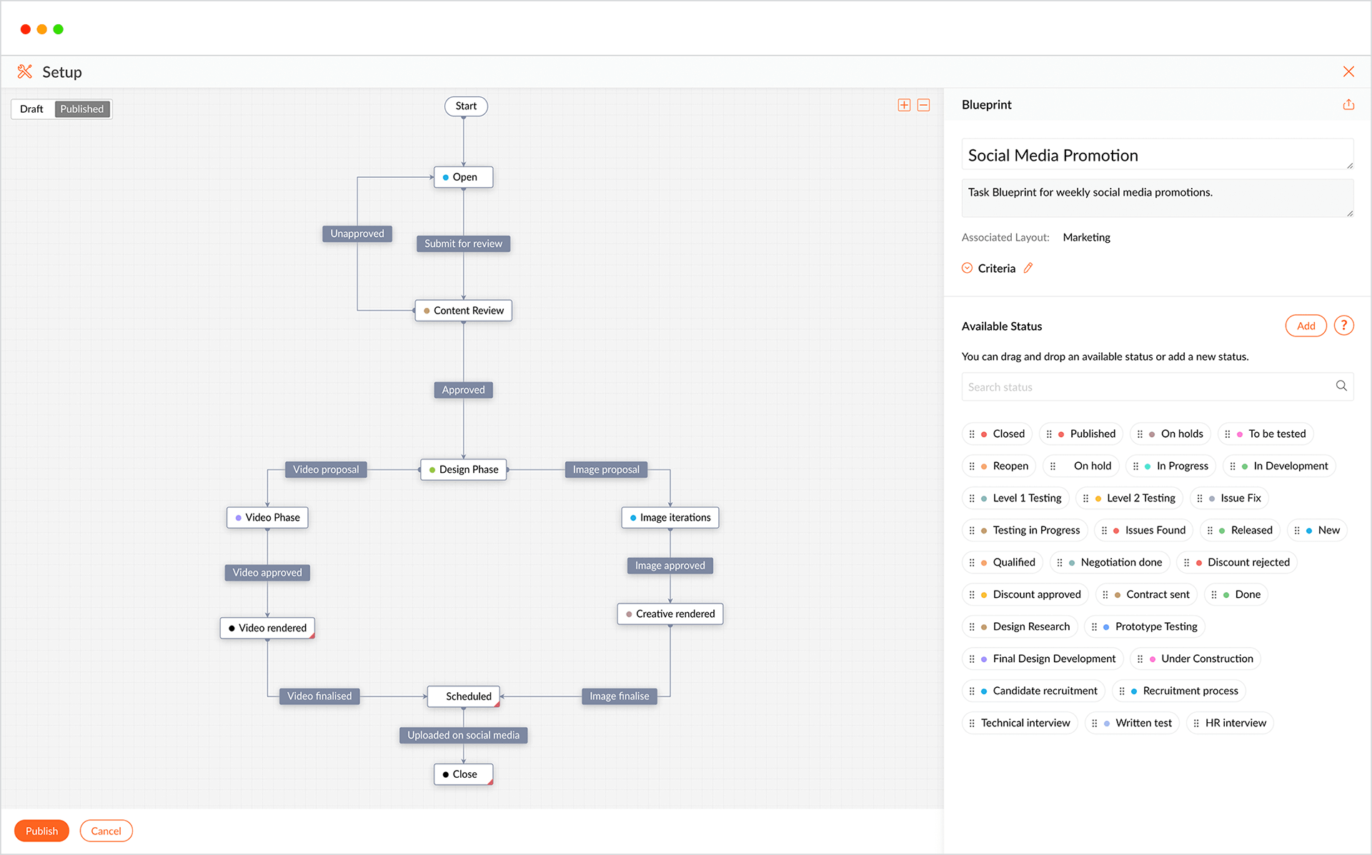Select the In Development status chip
The width and height of the screenshot is (1372, 855).
pos(1279,466)
